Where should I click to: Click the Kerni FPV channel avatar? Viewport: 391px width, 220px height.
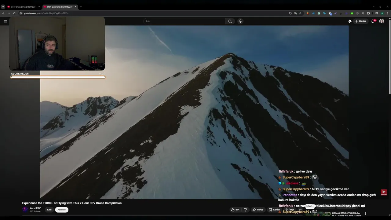(x=25, y=210)
